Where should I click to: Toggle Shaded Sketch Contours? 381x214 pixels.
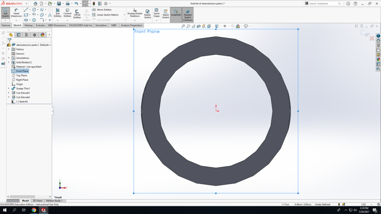(188, 15)
